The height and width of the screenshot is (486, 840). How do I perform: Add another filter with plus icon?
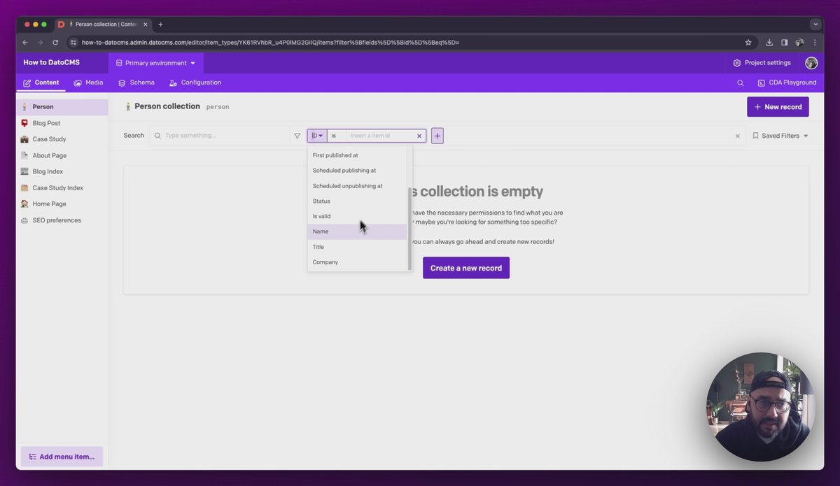point(437,136)
